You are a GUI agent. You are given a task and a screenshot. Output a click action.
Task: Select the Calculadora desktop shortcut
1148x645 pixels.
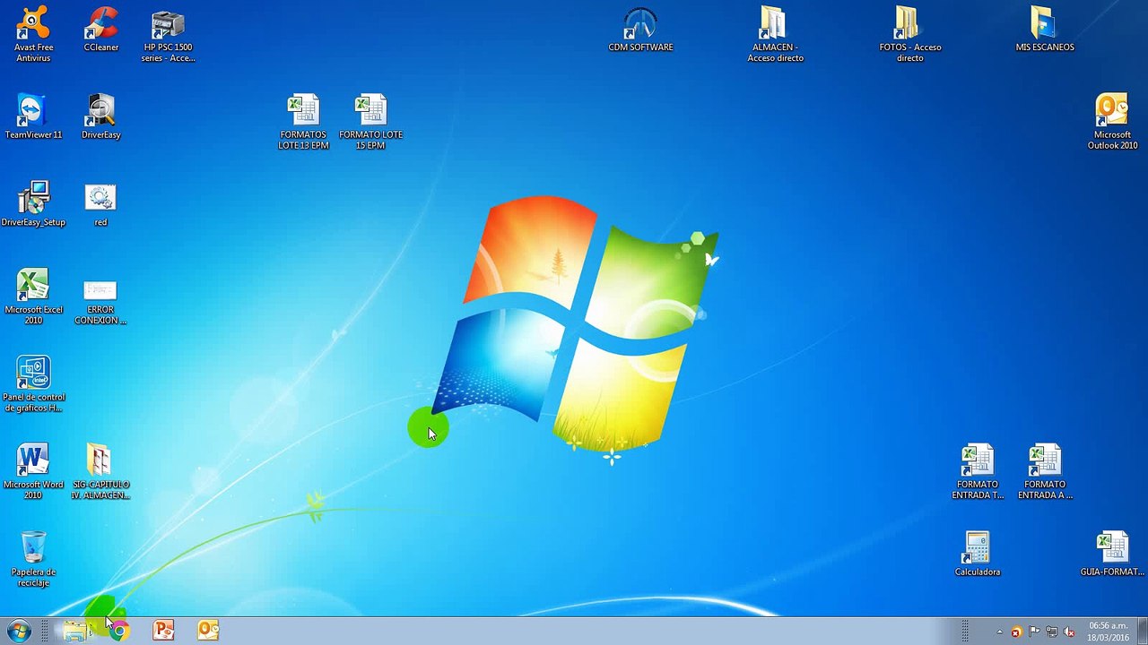[978, 554]
